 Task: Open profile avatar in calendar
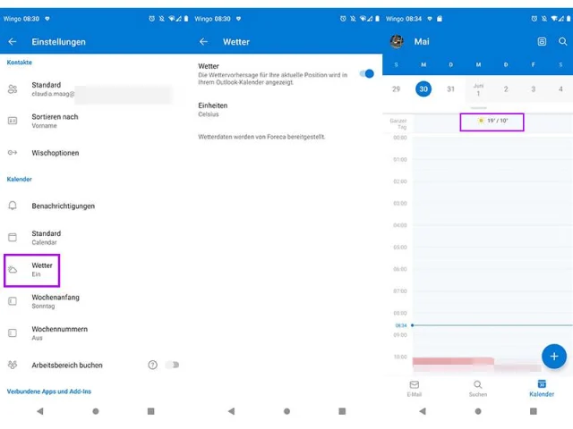(x=397, y=42)
